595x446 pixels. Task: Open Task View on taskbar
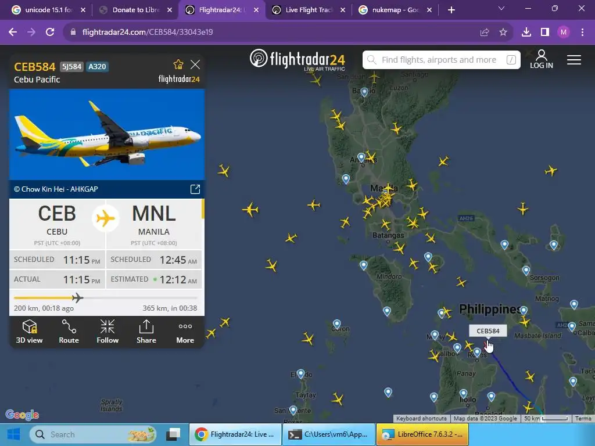(173, 434)
